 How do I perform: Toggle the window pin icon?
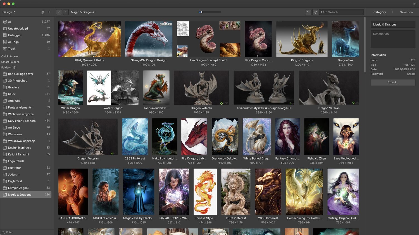415,4
